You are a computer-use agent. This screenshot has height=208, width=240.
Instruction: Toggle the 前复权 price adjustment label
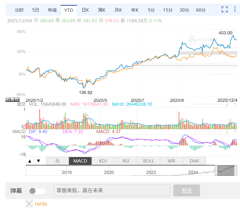tap(12, 100)
